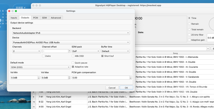
Task: Select song row V. Sarabande
Action: pos(175,77)
